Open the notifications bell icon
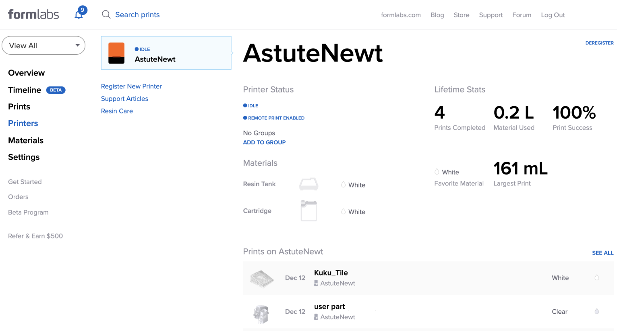This screenshot has height=331, width=617. tap(79, 15)
